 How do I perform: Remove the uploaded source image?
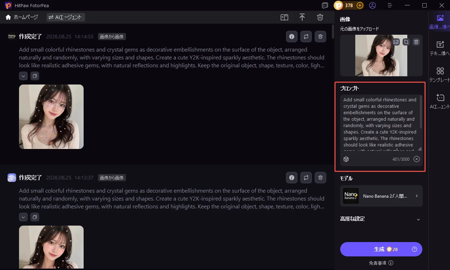click(416, 42)
